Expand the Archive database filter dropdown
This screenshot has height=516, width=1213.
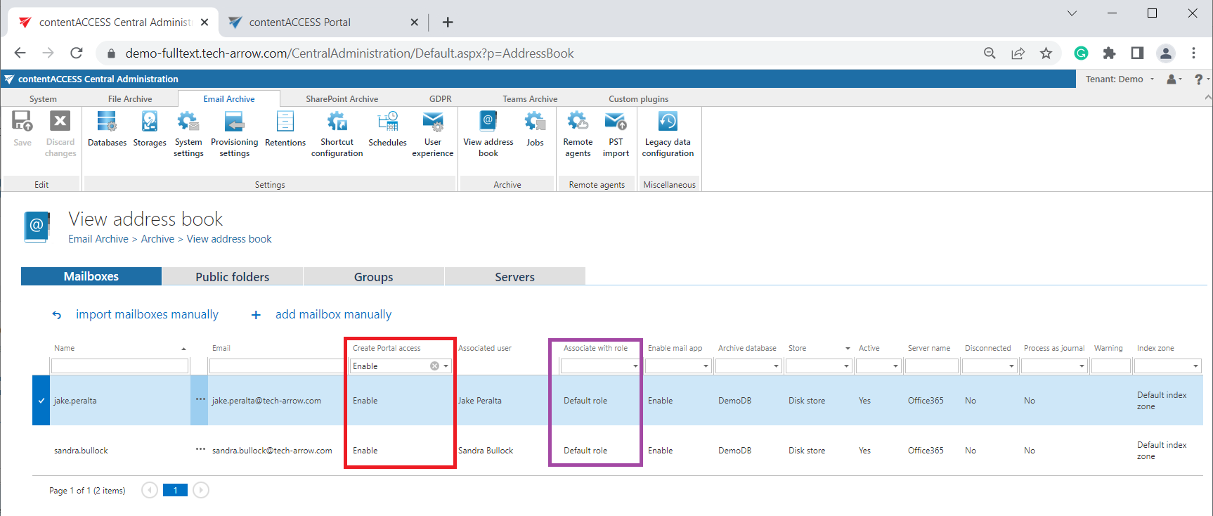(x=776, y=366)
